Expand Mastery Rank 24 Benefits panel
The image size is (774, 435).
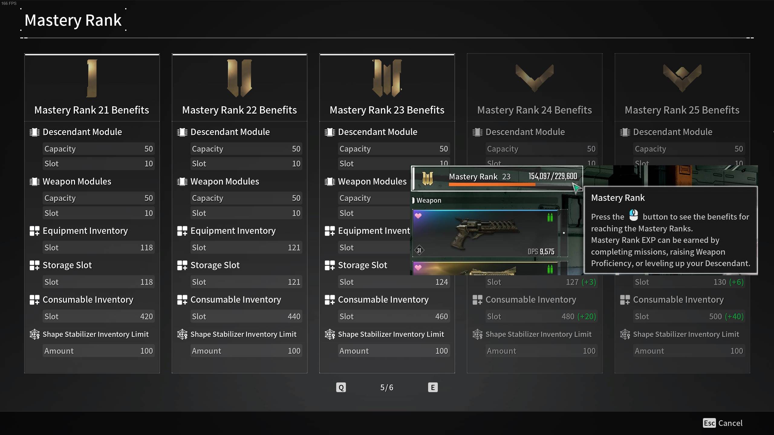[534, 109]
